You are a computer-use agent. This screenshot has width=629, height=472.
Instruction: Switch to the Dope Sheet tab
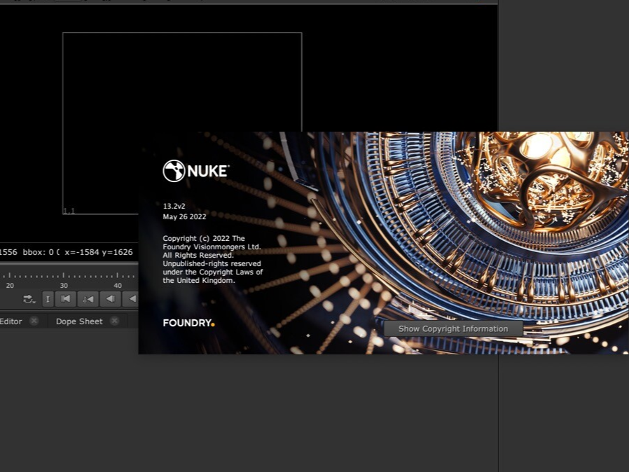[78, 321]
